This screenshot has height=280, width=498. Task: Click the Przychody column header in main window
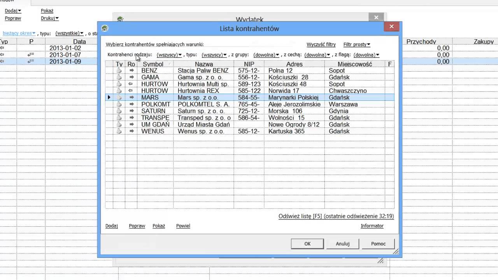point(421,42)
